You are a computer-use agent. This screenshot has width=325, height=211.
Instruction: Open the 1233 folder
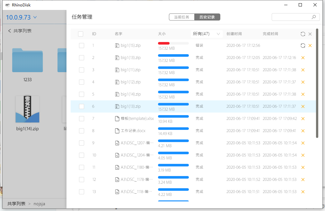(x=27, y=60)
